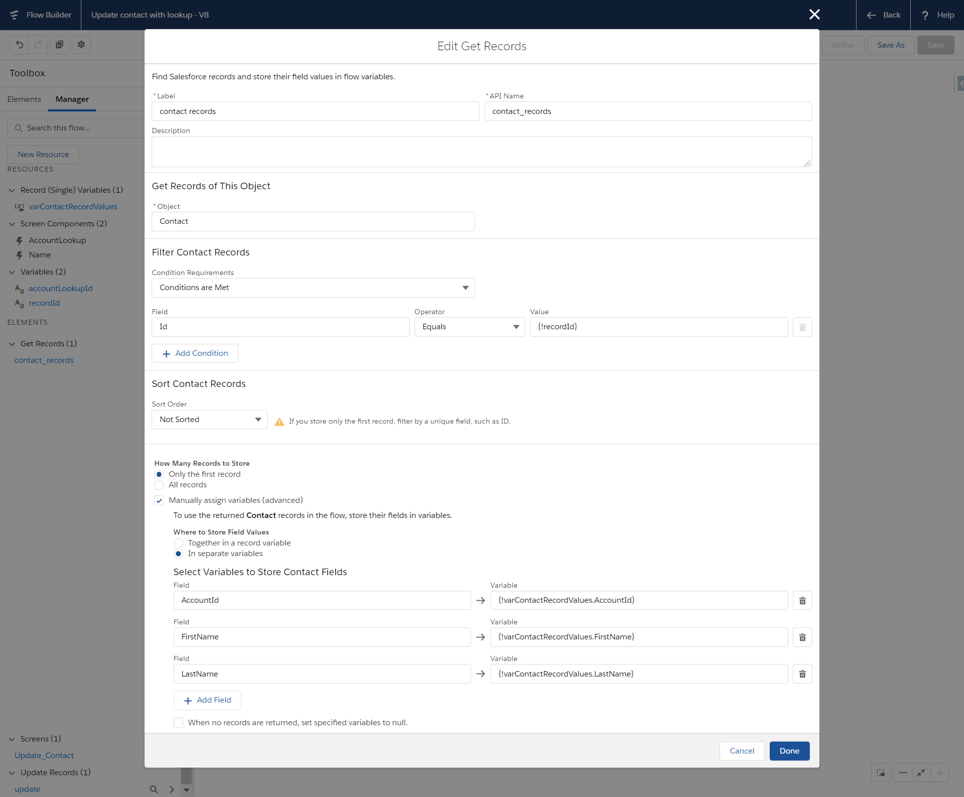Click the filter Field Id input
Image resolution: width=964 pixels, height=797 pixels.
[x=281, y=327]
